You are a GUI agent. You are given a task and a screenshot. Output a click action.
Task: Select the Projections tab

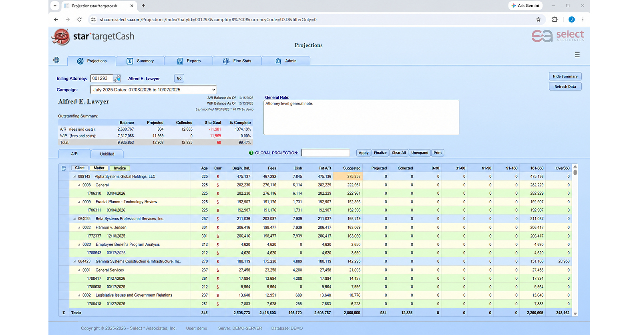tap(92, 61)
